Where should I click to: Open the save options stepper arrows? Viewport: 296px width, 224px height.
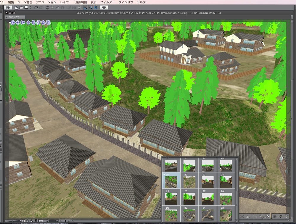[30, 8]
